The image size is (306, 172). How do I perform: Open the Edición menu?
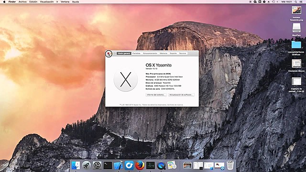(x=33, y=2)
